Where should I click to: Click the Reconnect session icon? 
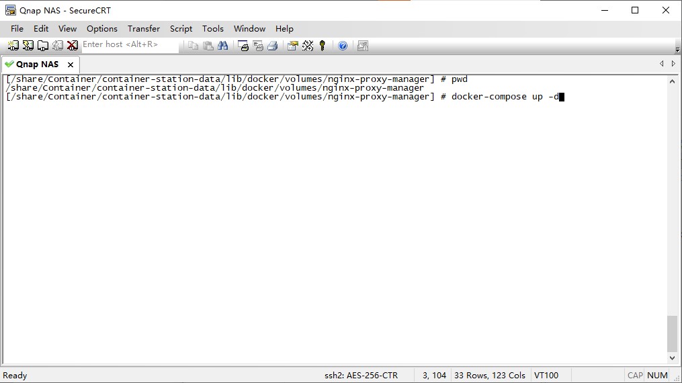[x=58, y=45]
